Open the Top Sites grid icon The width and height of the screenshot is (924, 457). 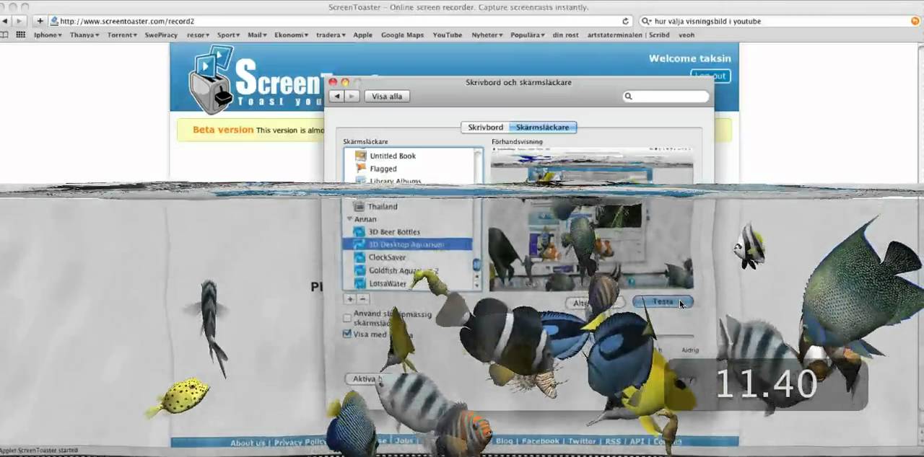[x=21, y=35]
